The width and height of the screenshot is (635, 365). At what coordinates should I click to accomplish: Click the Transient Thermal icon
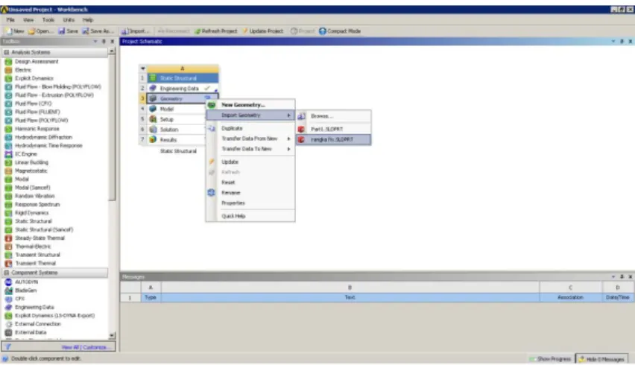click(x=8, y=264)
